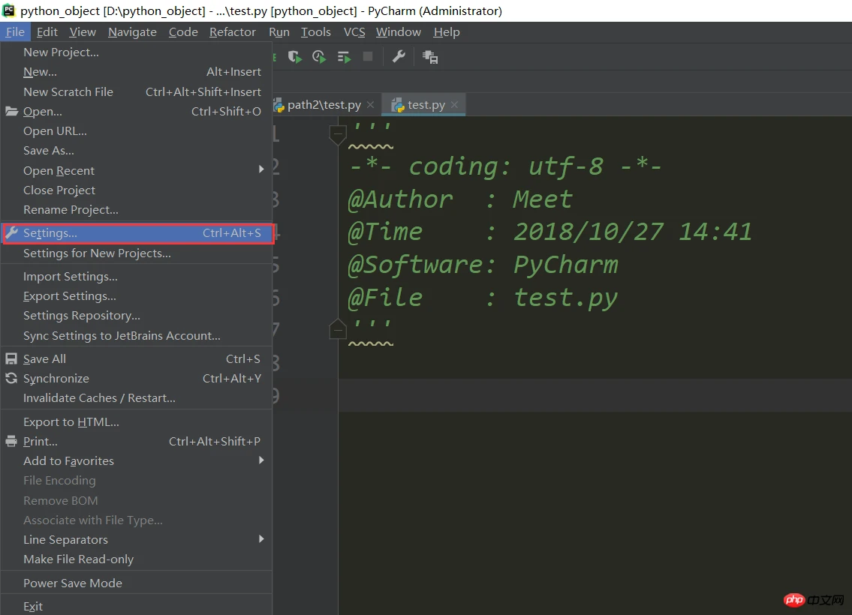Choose Open URL... menu entry
Image resolution: width=852 pixels, height=615 pixels.
click(x=136, y=130)
